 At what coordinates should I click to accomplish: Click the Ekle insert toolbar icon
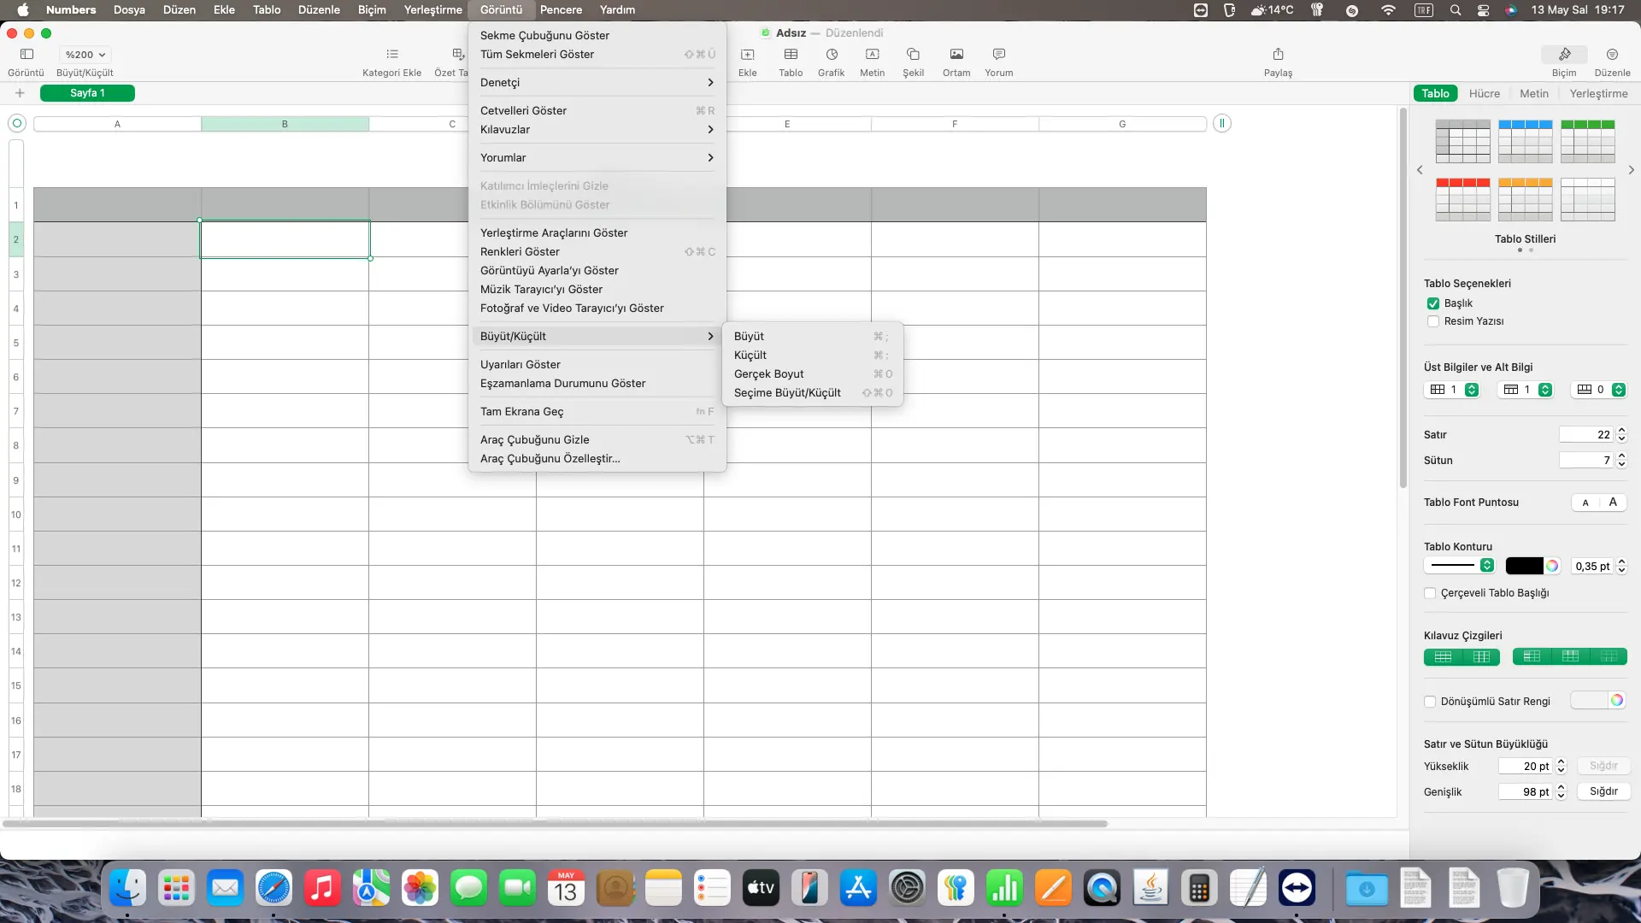tap(747, 54)
